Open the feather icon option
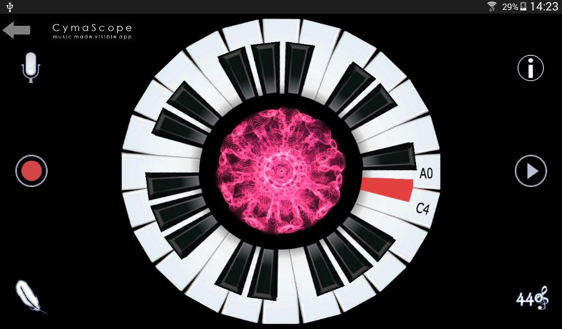Image resolution: width=562 pixels, height=329 pixels. click(x=30, y=297)
